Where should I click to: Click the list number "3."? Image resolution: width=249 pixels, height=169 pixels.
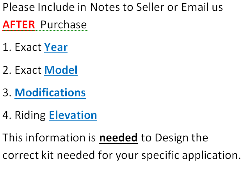point(7,93)
